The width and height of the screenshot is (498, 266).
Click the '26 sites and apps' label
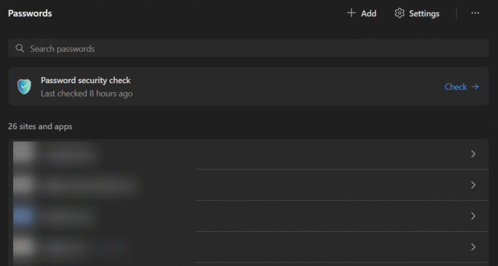[40, 127]
